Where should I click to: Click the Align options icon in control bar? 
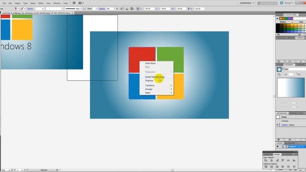point(132,9)
